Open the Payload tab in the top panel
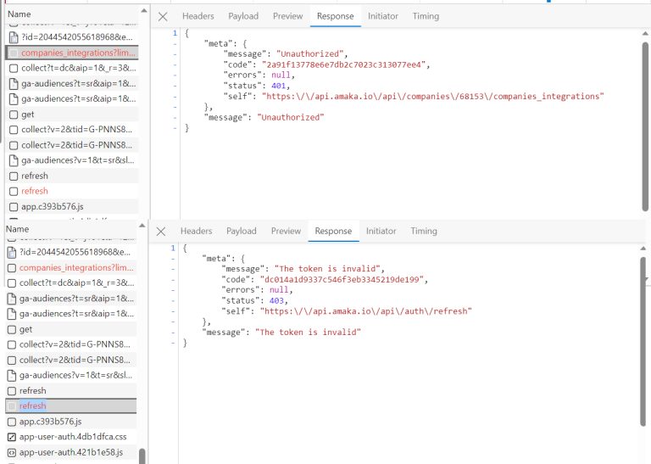This screenshot has width=651, height=464. click(243, 16)
